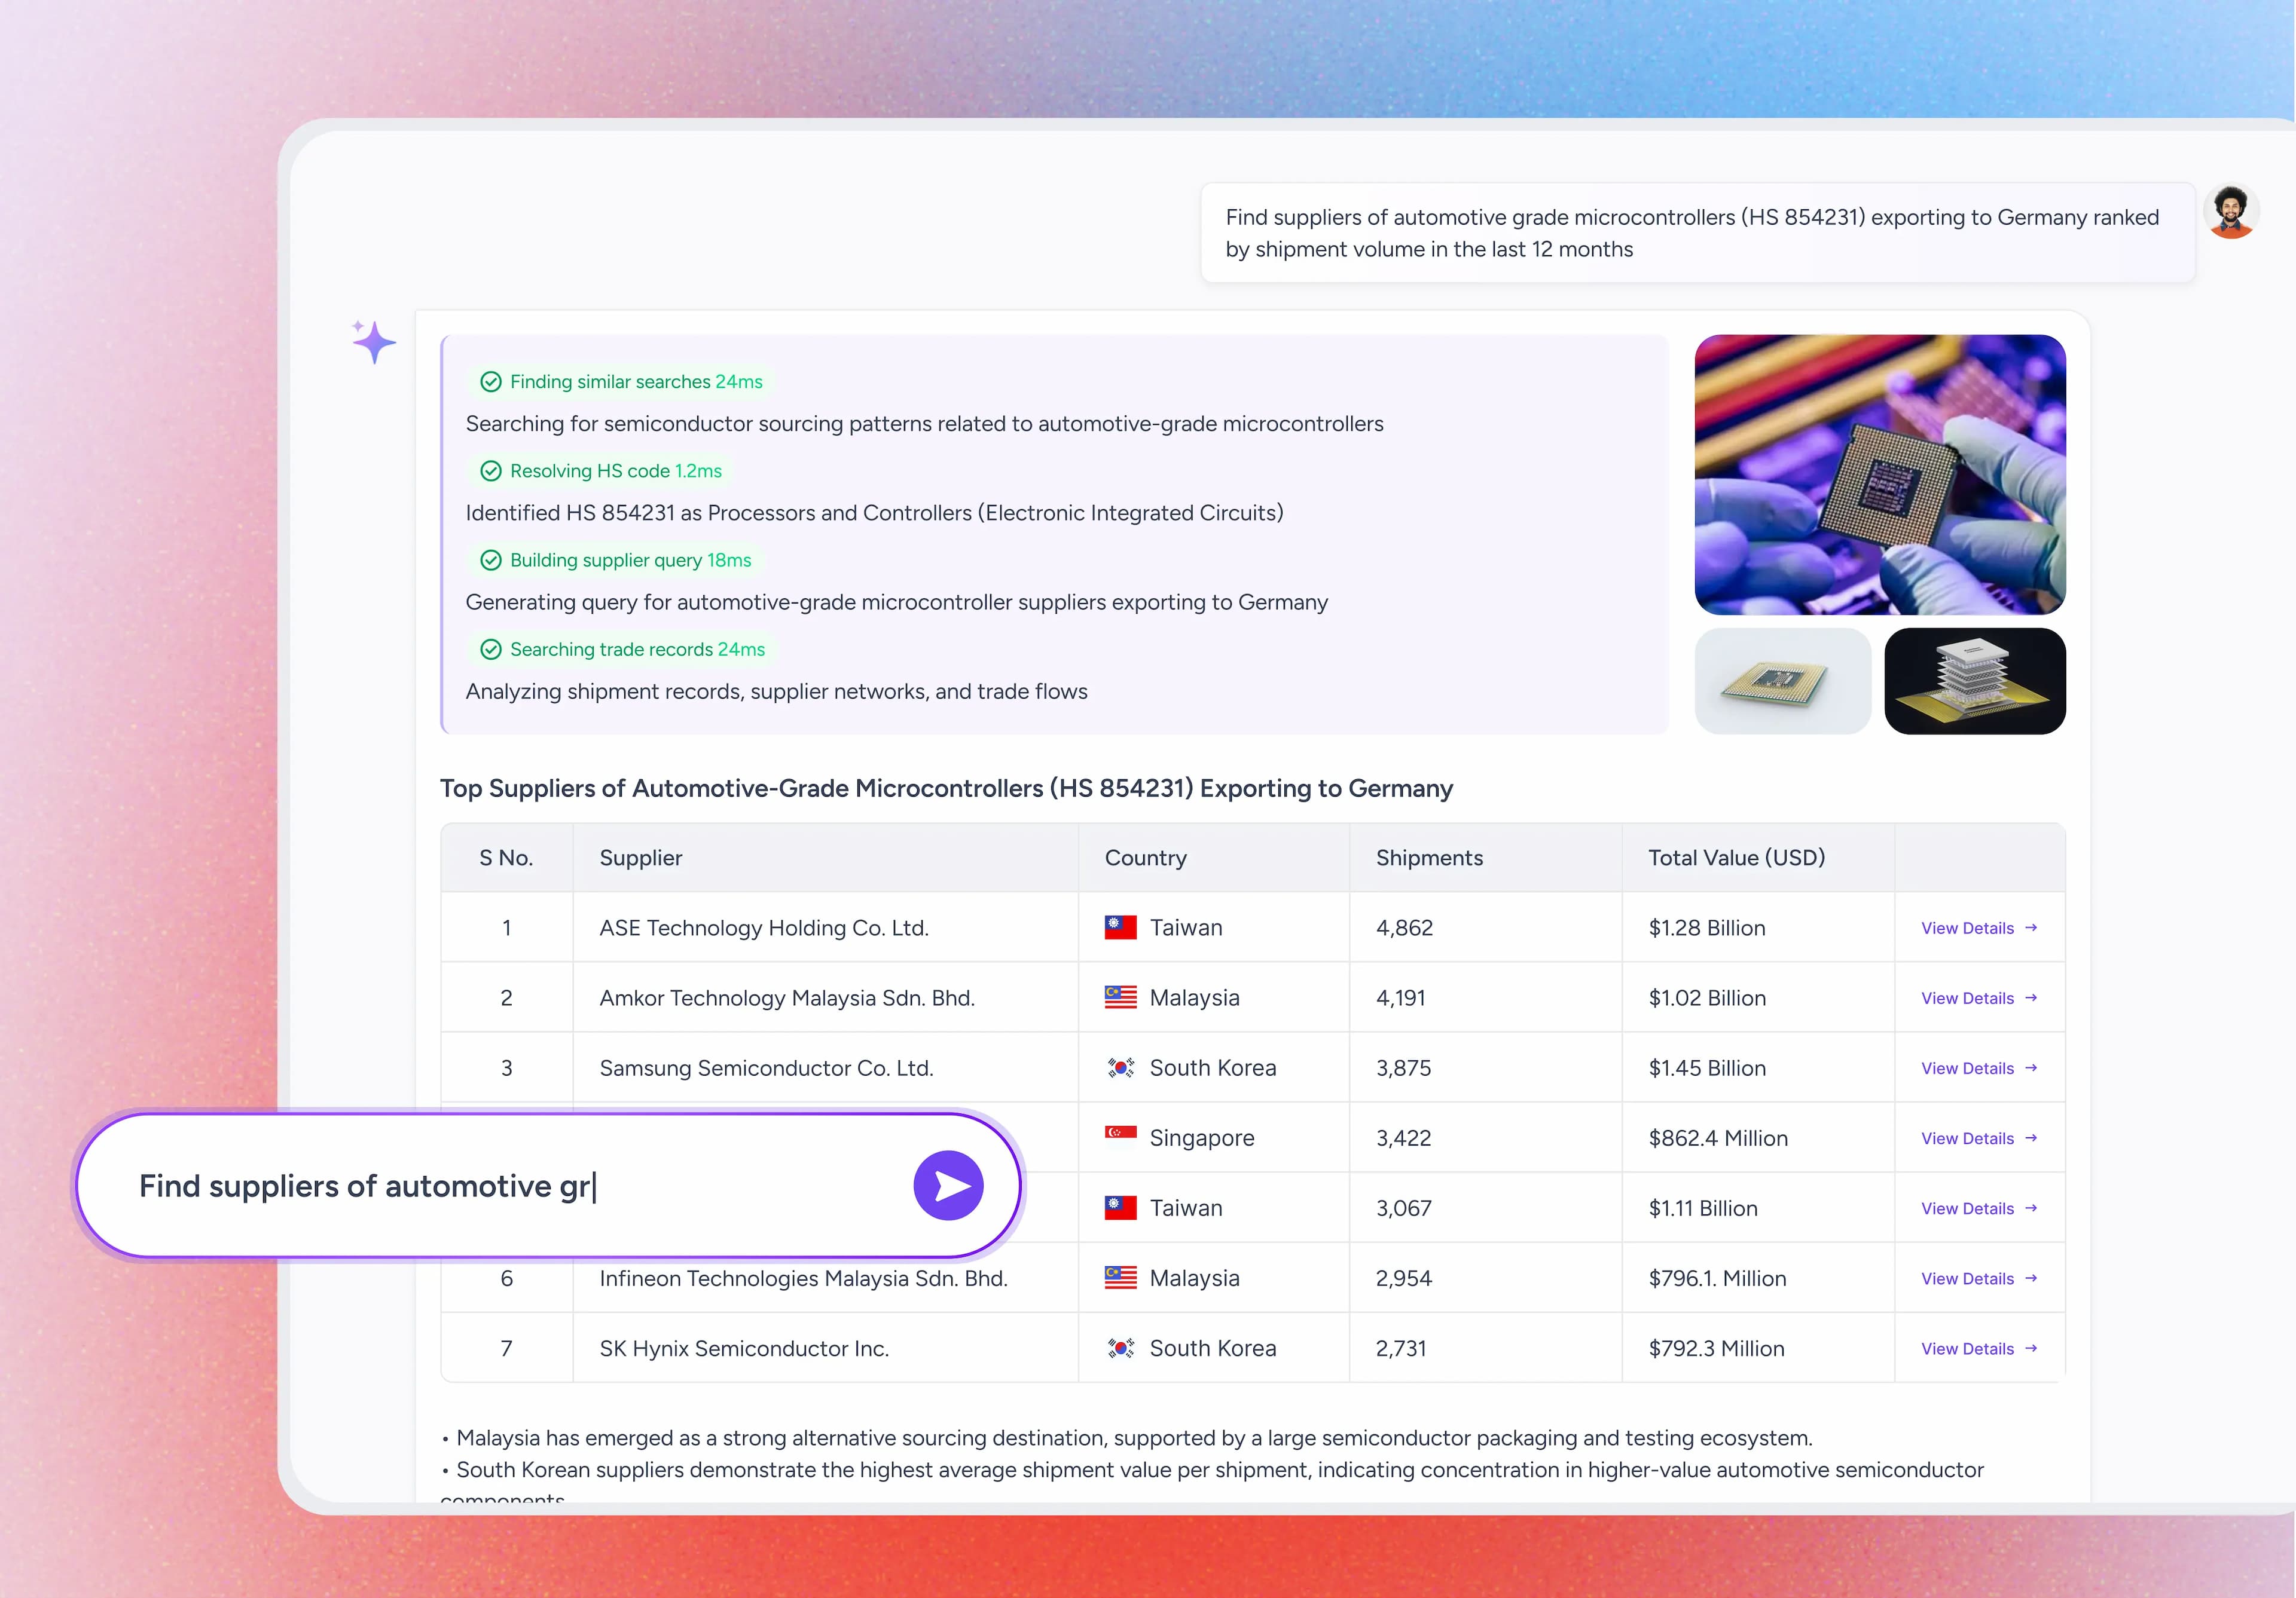Click Taiwan flag in ASE Technology row
The width and height of the screenshot is (2296, 1598).
[x=1120, y=927]
